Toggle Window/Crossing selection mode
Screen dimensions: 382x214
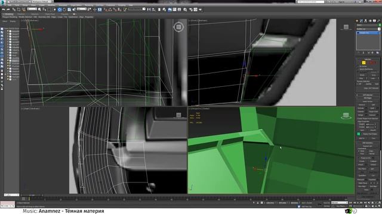coord(54,10)
